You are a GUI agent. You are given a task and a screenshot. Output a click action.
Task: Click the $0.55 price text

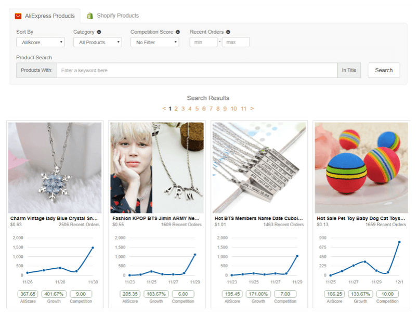[x=118, y=225]
